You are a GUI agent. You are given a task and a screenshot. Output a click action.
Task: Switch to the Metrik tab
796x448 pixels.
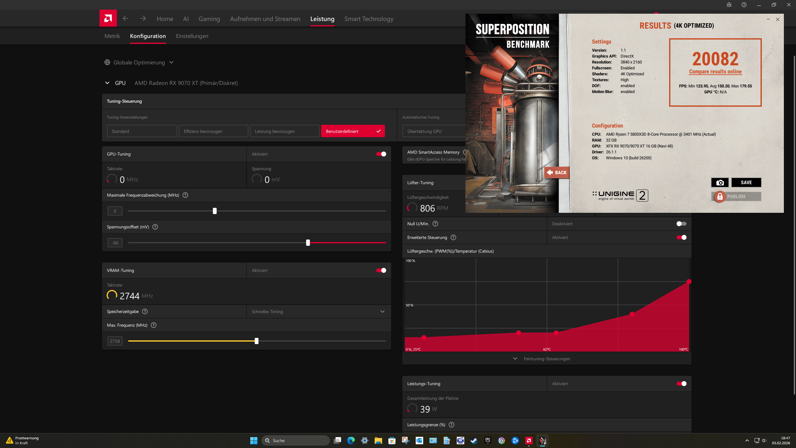[112, 36]
